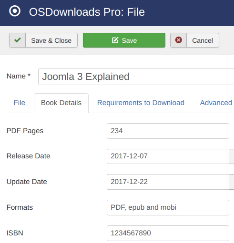Cancel editing with the Cancel button
234x243 pixels.
(194, 40)
